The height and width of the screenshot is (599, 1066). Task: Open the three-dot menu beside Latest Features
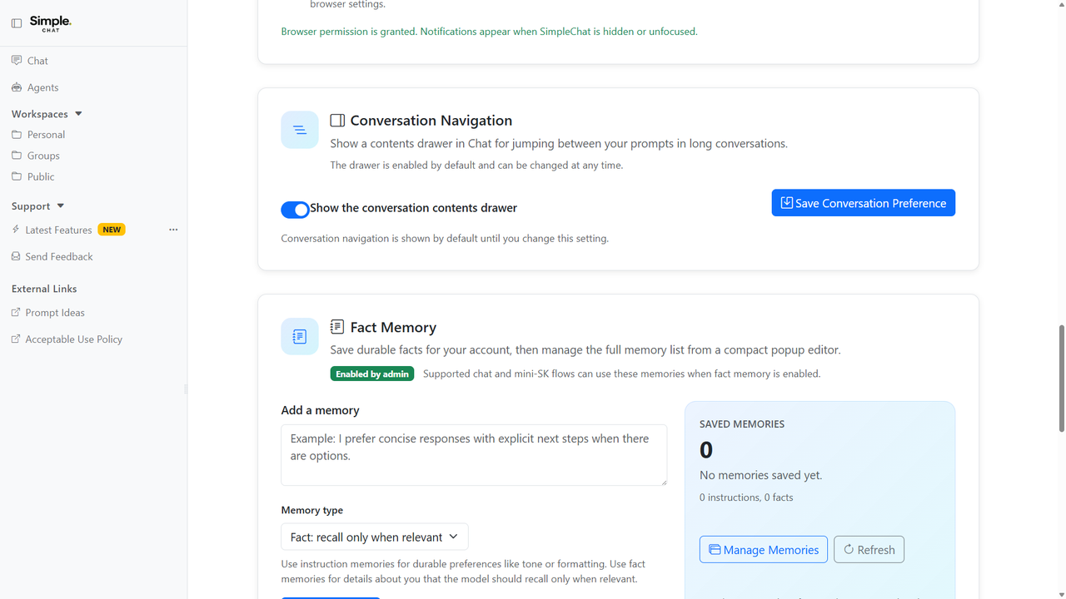pos(173,230)
